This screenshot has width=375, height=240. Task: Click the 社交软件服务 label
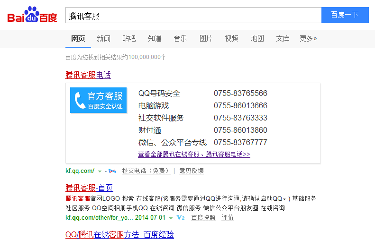tap(161, 118)
